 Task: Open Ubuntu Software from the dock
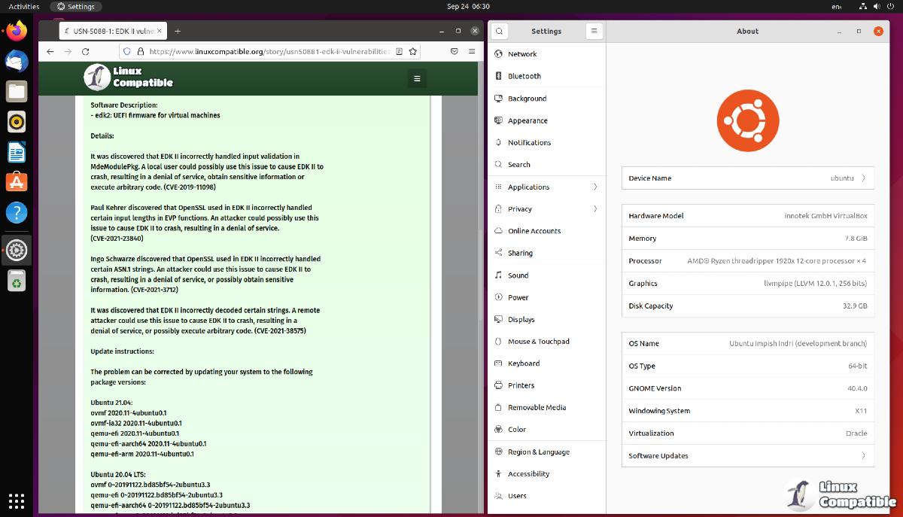(x=17, y=181)
